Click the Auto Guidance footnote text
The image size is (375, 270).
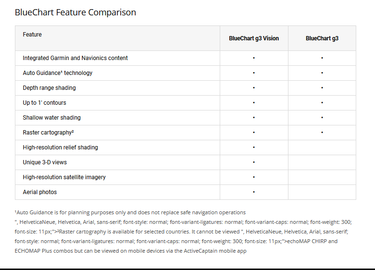tap(130, 212)
